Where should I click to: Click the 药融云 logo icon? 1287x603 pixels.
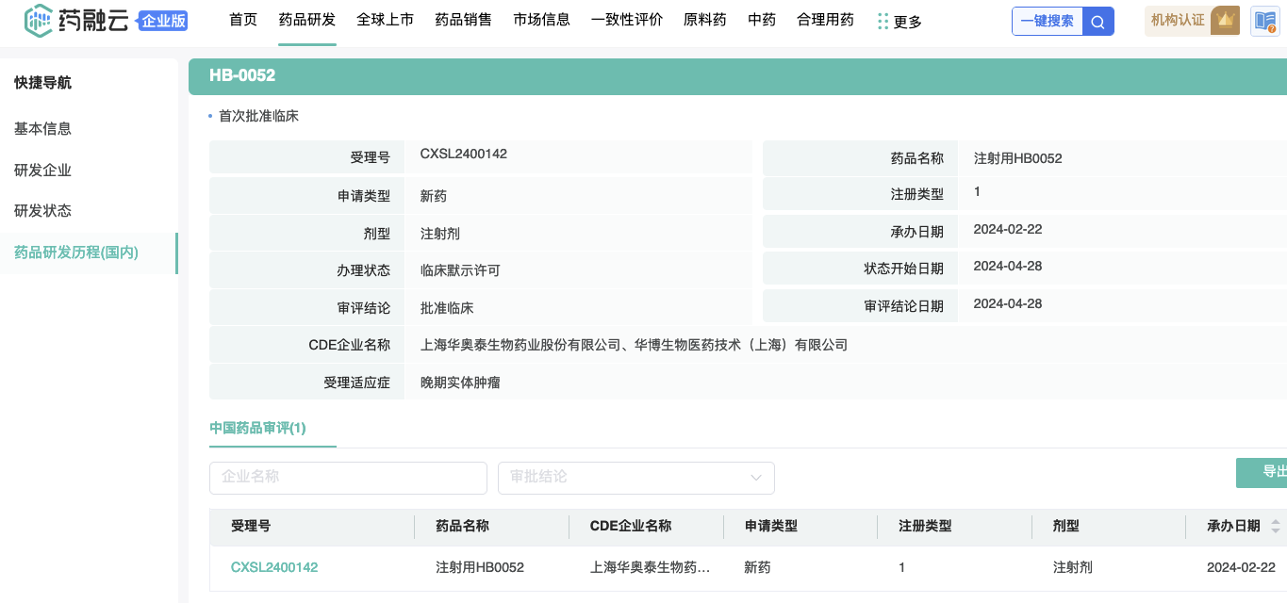coord(39,21)
